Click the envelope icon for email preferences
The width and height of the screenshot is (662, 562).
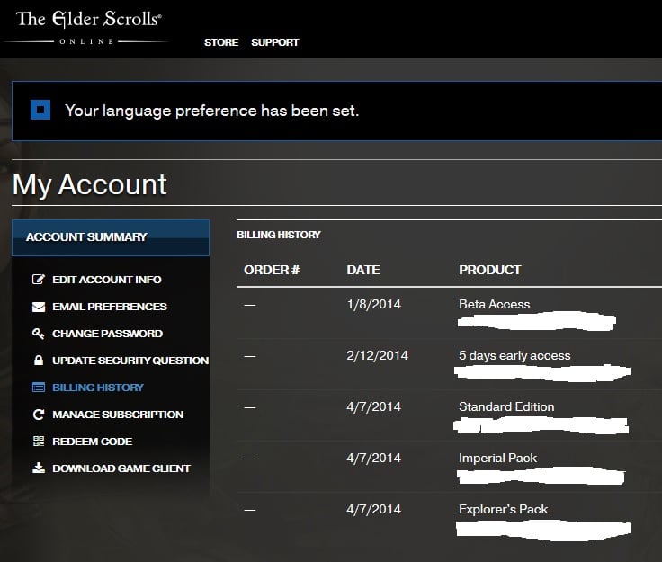39,307
